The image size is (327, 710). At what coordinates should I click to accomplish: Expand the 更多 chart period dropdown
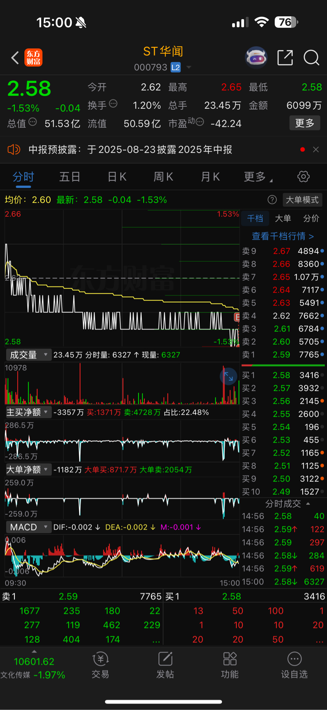click(x=258, y=177)
